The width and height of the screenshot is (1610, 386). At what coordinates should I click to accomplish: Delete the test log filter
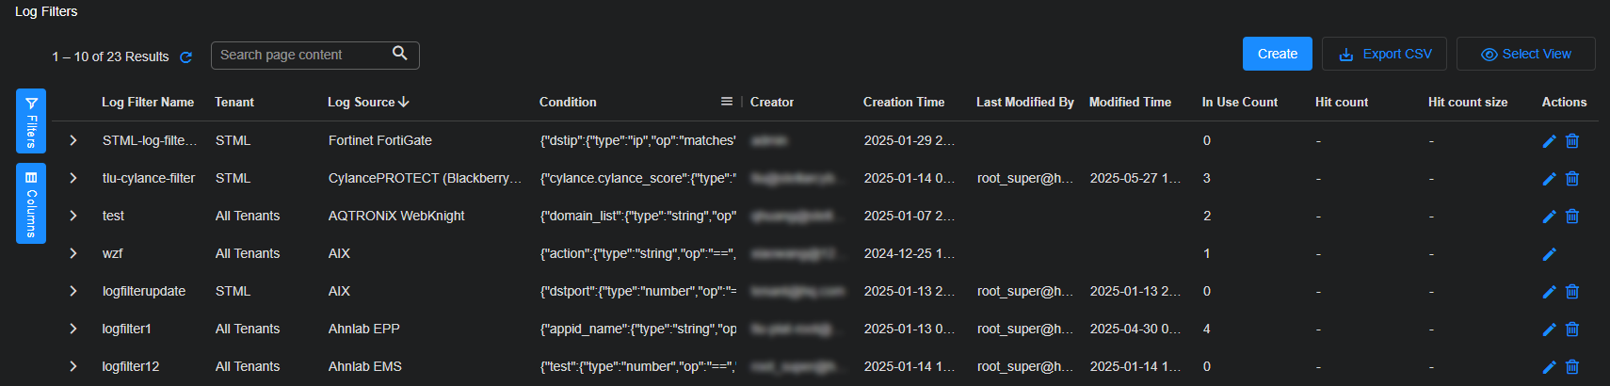pyautogui.click(x=1572, y=217)
